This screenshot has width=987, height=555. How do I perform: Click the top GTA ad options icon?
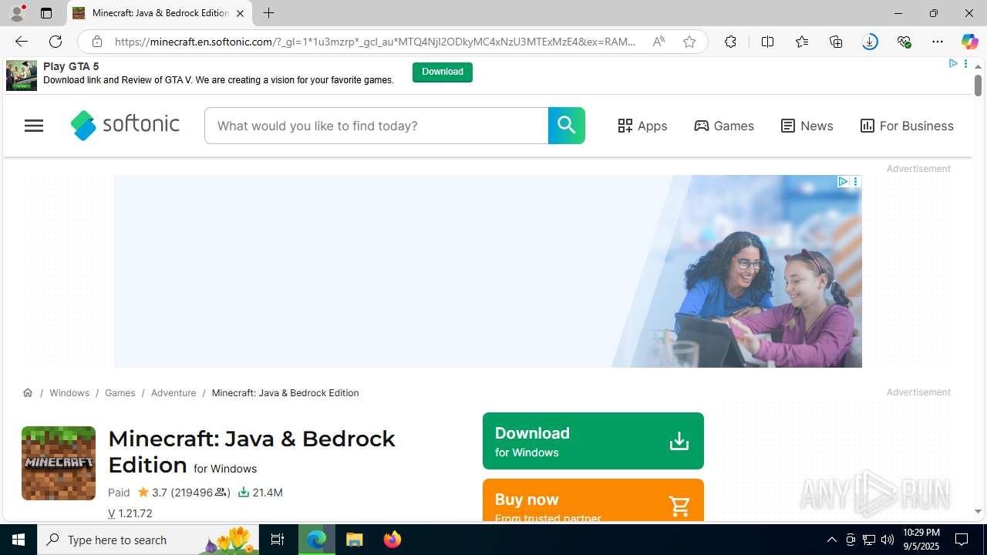pos(965,64)
